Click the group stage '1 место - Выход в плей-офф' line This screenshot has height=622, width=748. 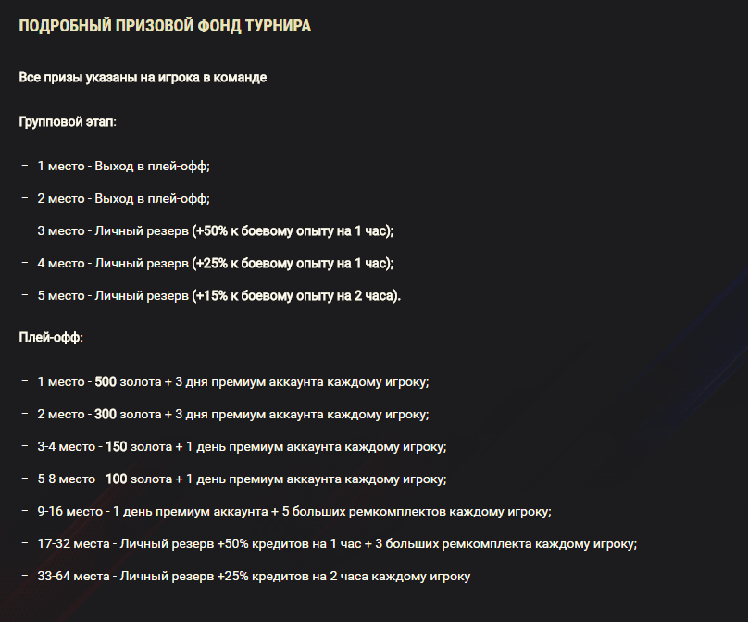click(123, 166)
